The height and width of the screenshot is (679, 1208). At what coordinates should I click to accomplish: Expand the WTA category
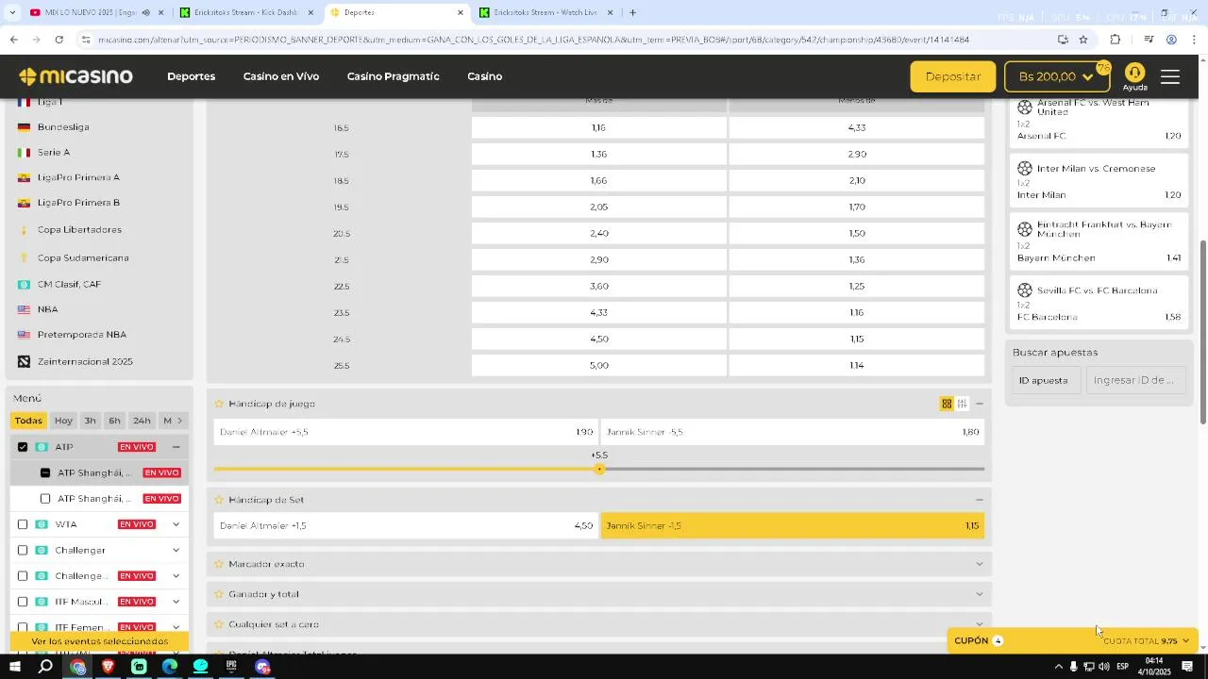[x=176, y=524]
